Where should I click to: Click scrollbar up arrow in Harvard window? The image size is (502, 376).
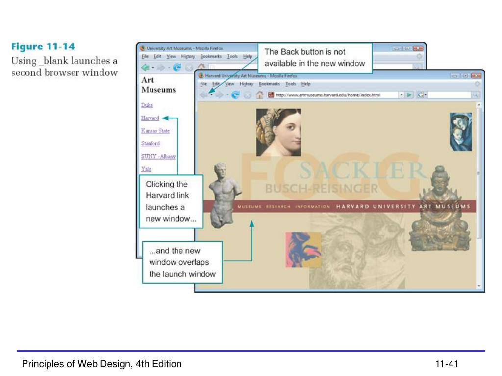point(479,105)
